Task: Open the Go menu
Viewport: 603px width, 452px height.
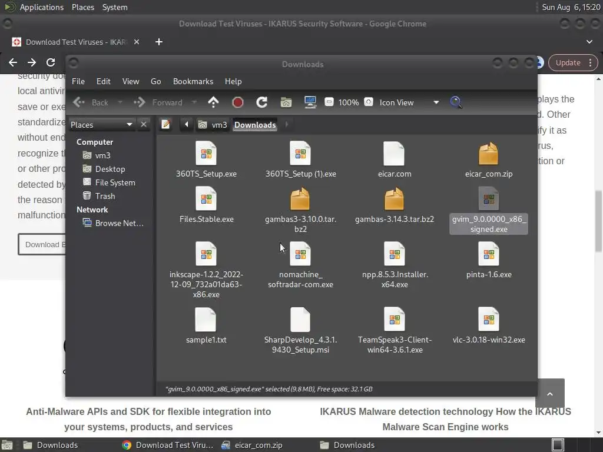Action: tap(155, 81)
